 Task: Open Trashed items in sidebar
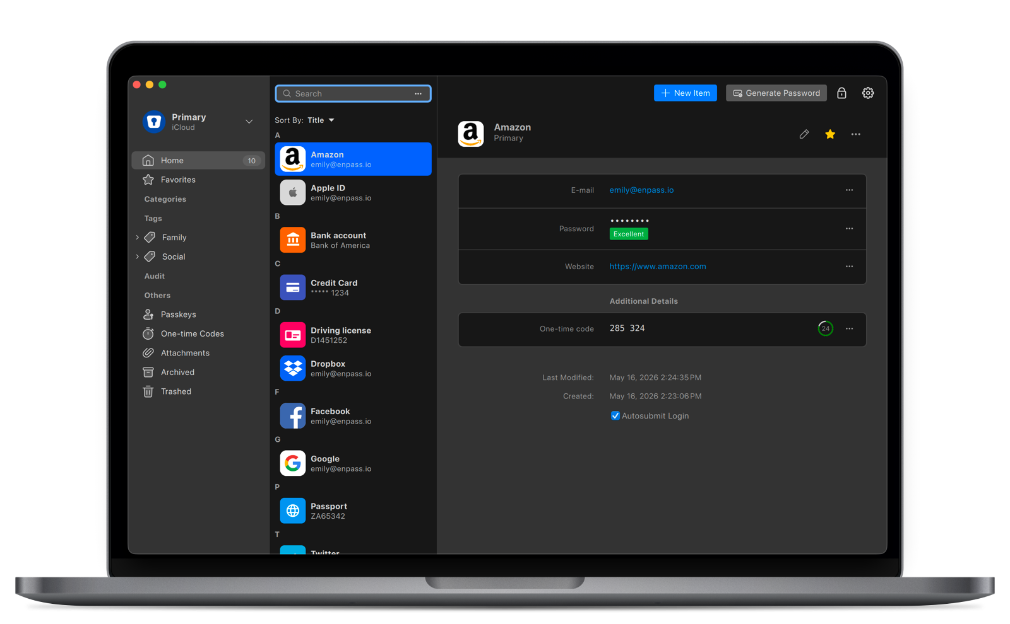click(197, 391)
